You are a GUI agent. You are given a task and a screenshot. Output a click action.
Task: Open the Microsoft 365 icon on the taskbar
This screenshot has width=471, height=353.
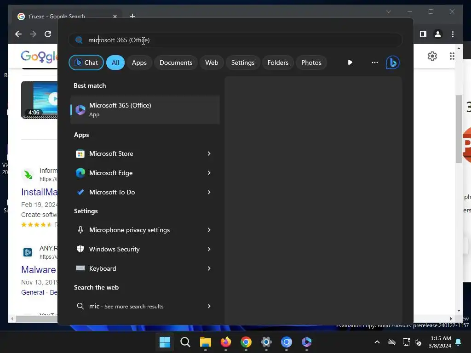[x=307, y=342]
